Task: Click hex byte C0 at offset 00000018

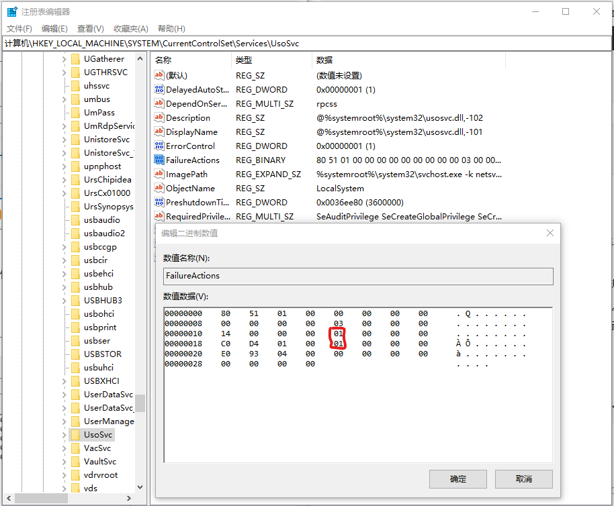Action: point(226,344)
